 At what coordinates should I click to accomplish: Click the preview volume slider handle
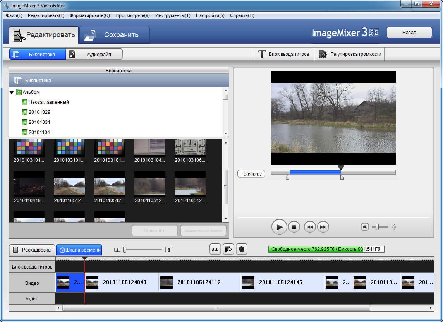click(377, 227)
